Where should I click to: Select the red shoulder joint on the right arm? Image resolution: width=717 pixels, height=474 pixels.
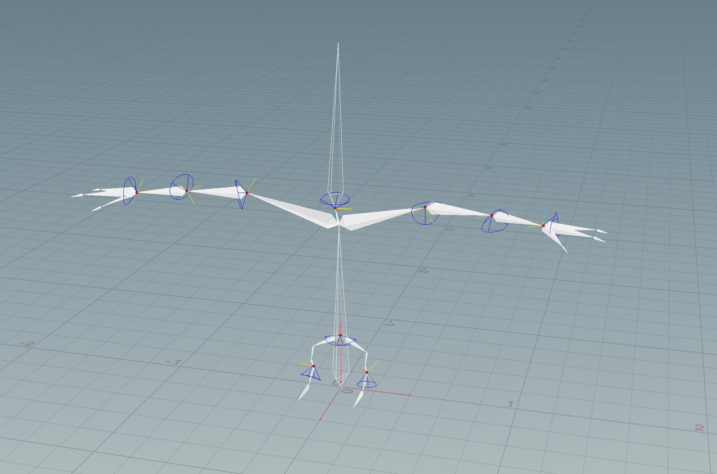pos(425,207)
